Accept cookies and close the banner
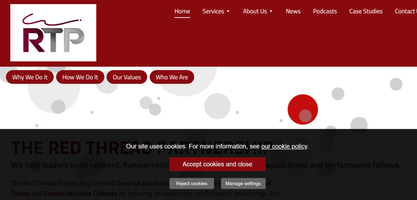 point(217,164)
